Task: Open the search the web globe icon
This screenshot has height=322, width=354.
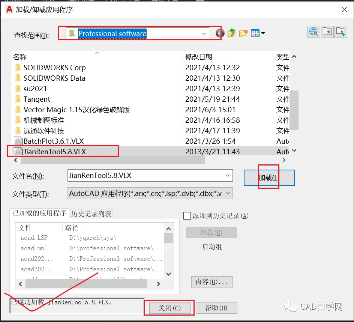Action: 313,32
